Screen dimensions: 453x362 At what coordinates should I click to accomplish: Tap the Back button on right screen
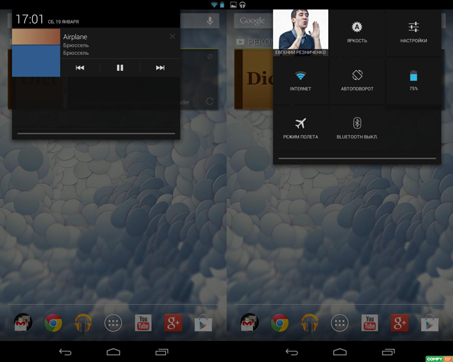pos(292,352)
